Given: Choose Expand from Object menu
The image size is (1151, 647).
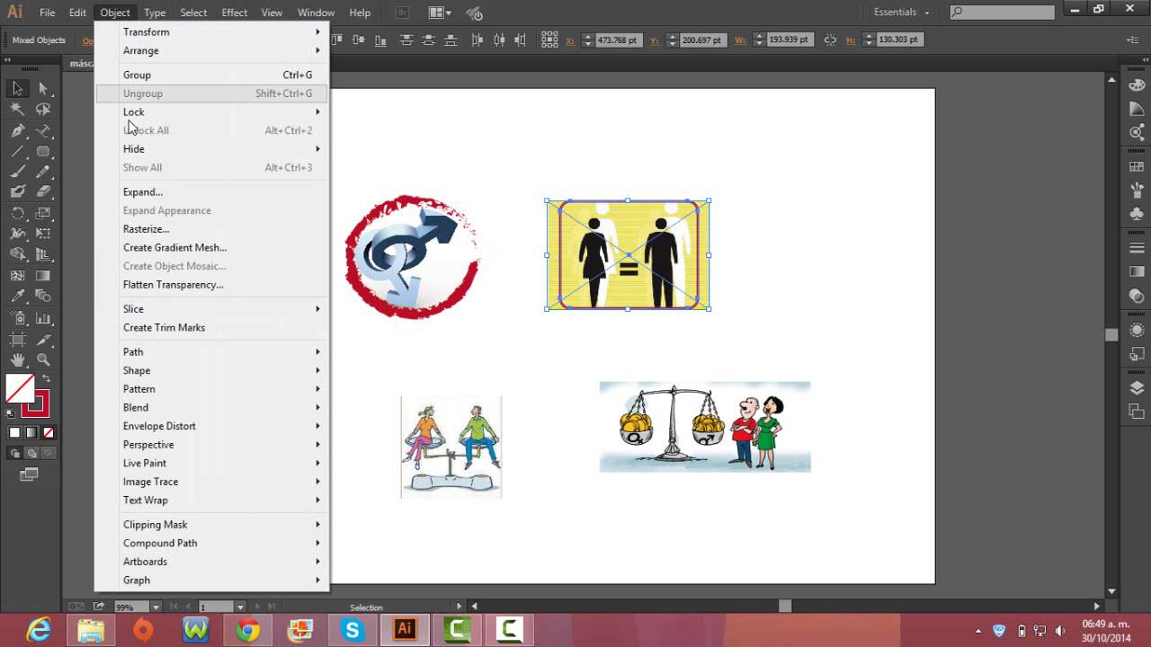Looking at the screenshot, I should [x=212, y=191].
